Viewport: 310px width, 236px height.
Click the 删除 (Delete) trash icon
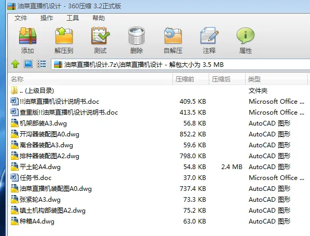coord(137,36)
